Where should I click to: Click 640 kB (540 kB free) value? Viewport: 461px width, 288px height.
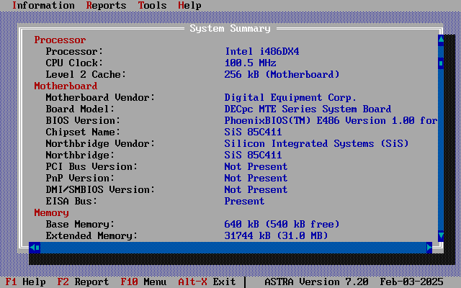pyautogui.click(x=282, y=224)
